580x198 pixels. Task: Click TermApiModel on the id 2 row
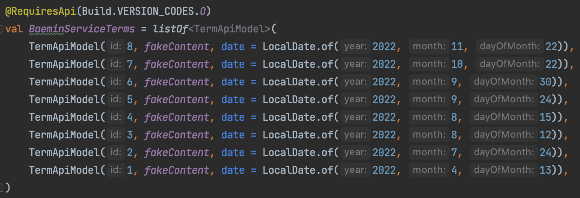click(64, 153)
